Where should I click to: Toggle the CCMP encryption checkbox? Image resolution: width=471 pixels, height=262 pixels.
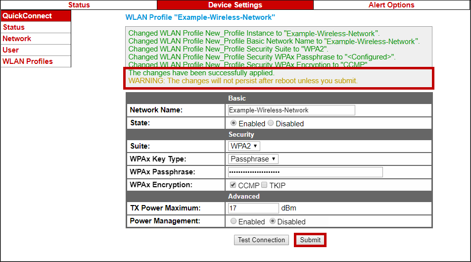234,185
